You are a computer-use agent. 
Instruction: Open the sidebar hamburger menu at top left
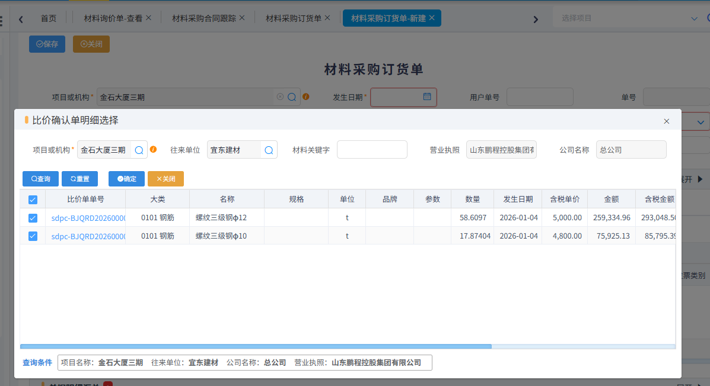3,17
